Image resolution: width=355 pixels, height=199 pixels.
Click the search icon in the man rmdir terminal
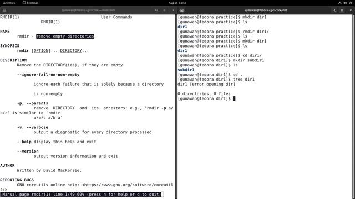[156, 10]
